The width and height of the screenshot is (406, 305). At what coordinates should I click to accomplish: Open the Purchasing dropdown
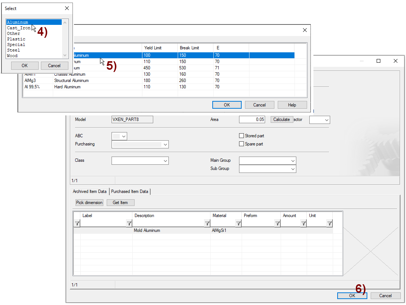point(165,144)
